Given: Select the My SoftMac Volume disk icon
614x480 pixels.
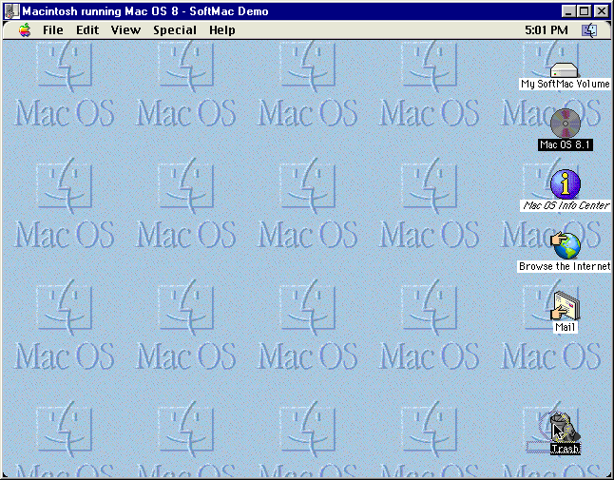Looking at the screenshot, I should [565, 70].
